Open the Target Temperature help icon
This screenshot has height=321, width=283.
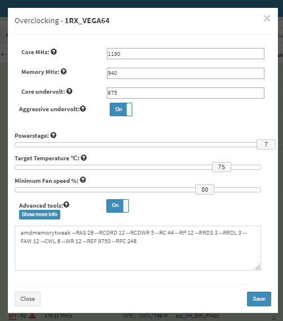click(84, 157)
